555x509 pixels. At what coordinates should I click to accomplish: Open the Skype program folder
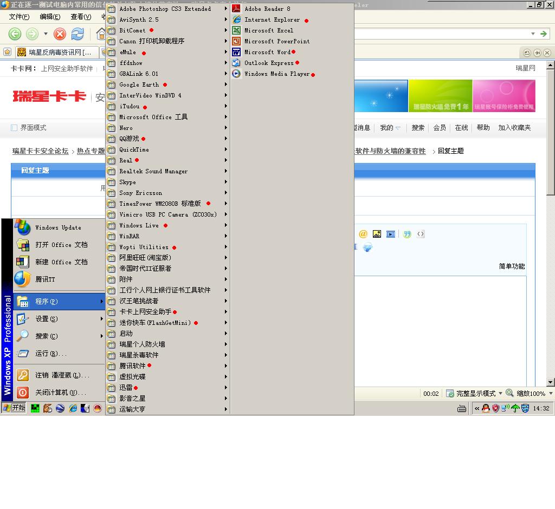coord(168,182)
